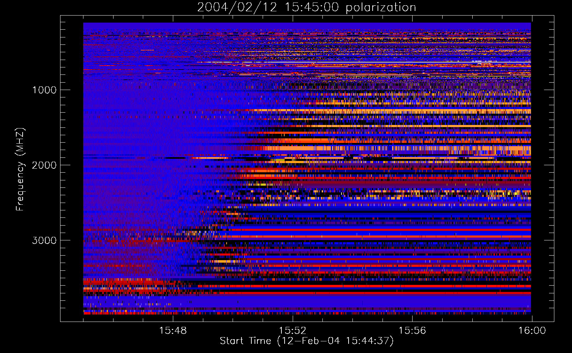The height and width of the screenshot is (353, 572).
Task: Select the '3000' frequency axis label
Action: pos(44,240)
